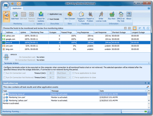Select the cnn.com host row
The image size is (153, 116).
(x=76, y=46)
